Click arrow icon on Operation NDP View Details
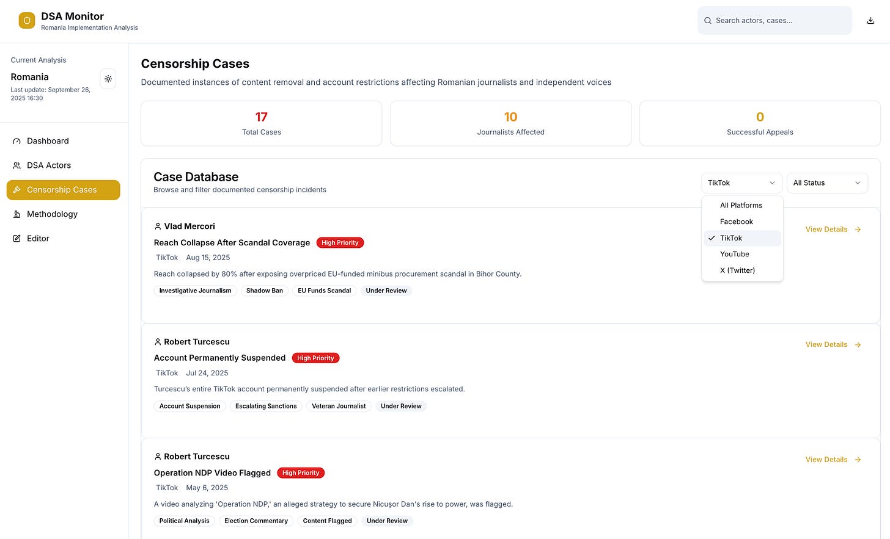 point(858,460)
